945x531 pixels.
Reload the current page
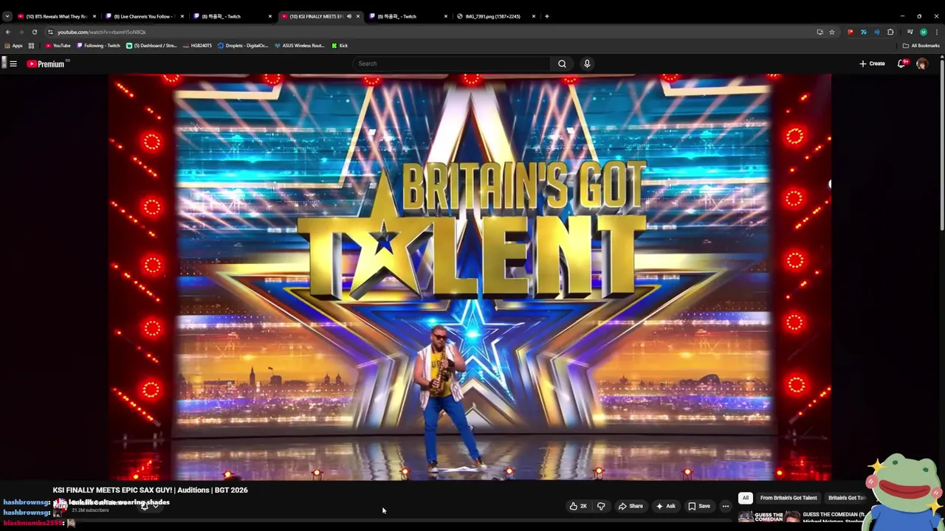34,32
